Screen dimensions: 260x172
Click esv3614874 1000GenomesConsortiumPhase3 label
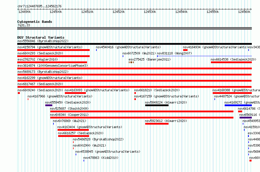point(53,66)
